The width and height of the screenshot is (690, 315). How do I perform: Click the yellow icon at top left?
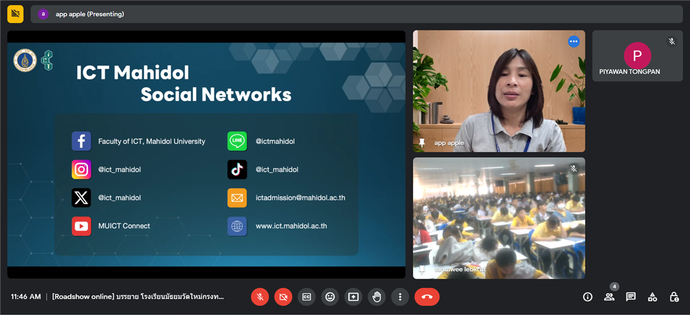tap(15, 14)
